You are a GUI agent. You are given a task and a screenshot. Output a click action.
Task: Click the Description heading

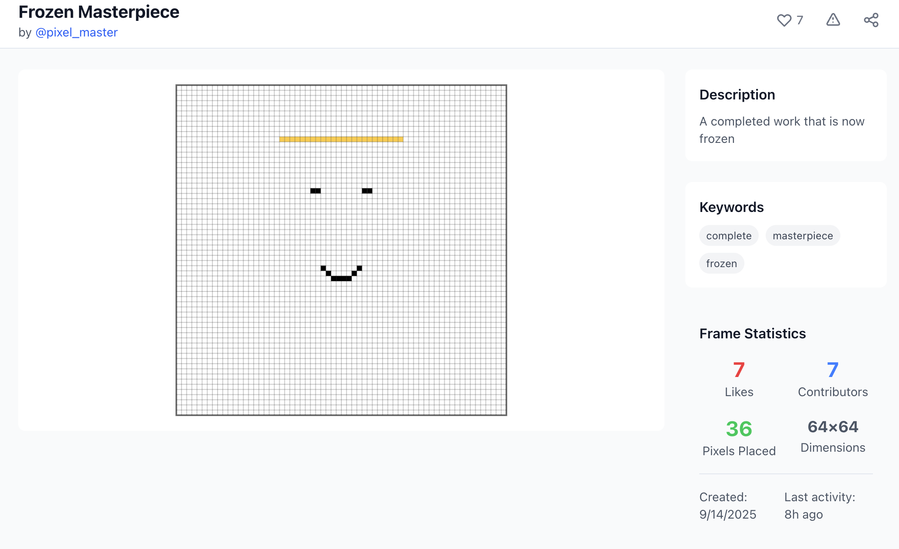[x=737, y=95]
